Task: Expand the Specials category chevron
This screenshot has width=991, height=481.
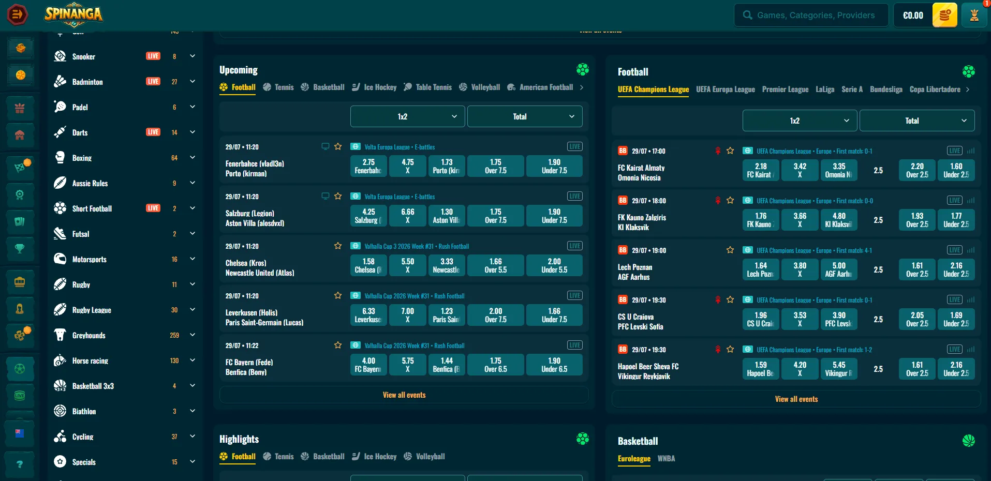Action: 193,461
